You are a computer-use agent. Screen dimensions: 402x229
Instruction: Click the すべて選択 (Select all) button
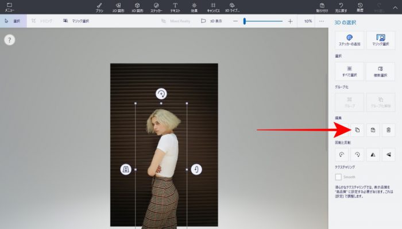[349, 71]
